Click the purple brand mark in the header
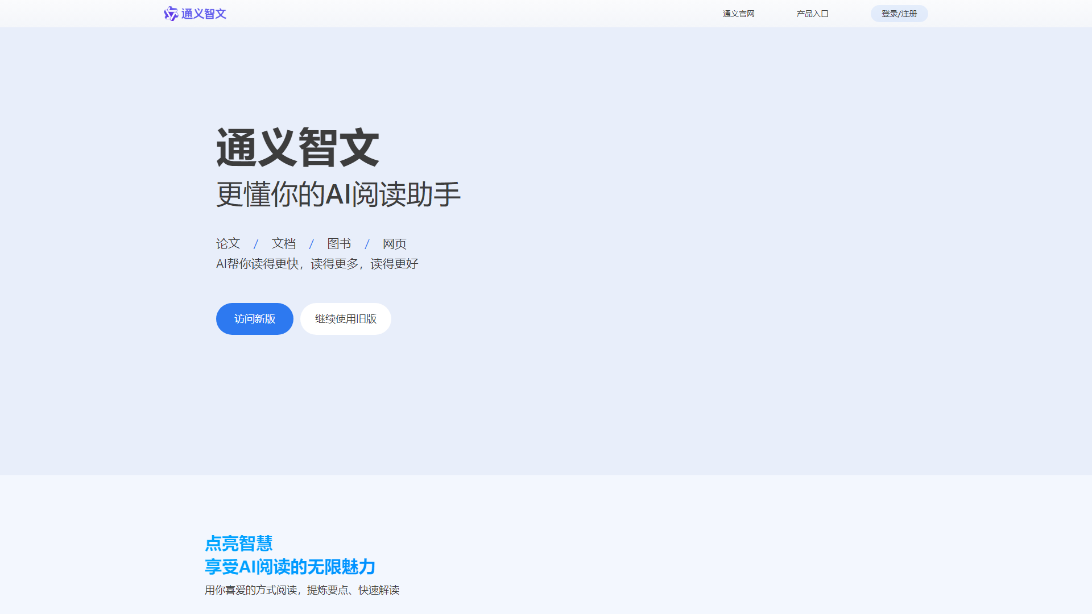The image size is (1092, 614). 170,14
